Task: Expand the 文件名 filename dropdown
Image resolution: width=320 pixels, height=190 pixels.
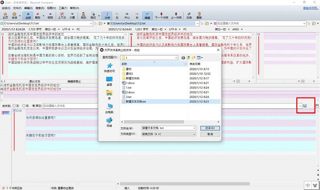Action: coord(194,128)
